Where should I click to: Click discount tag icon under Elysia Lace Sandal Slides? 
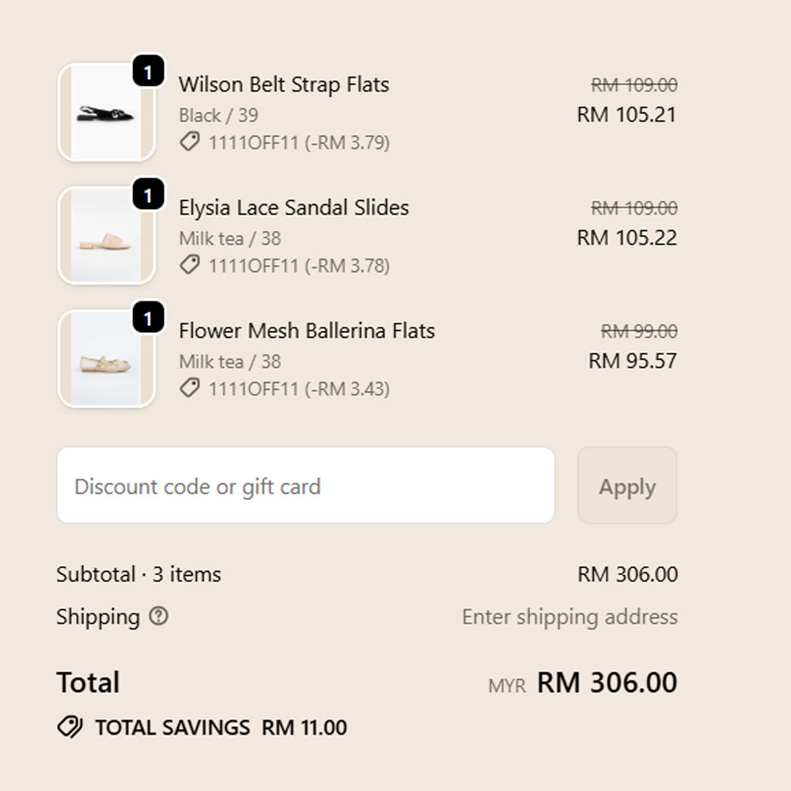(189, 265)
